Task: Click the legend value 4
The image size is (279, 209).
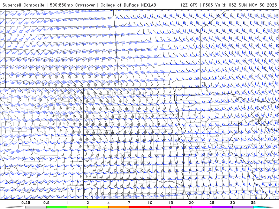Action: pyautogui.click(x=108, y=203)
